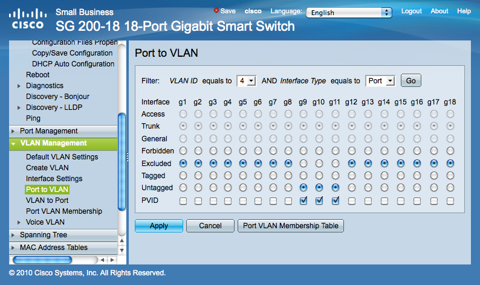Select the Port to VLAN item
The width and height of the screenshot is (480, 285).
47,190
